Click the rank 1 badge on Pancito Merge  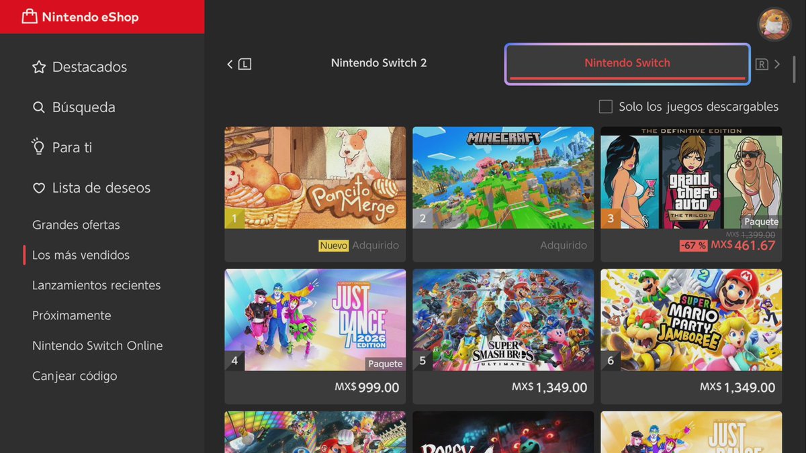(234, 218)
